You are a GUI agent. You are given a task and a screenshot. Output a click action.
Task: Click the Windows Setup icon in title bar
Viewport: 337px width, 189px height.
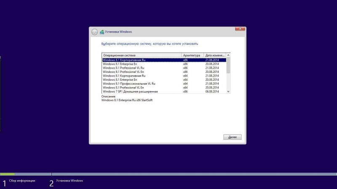(x=102, y=32)
